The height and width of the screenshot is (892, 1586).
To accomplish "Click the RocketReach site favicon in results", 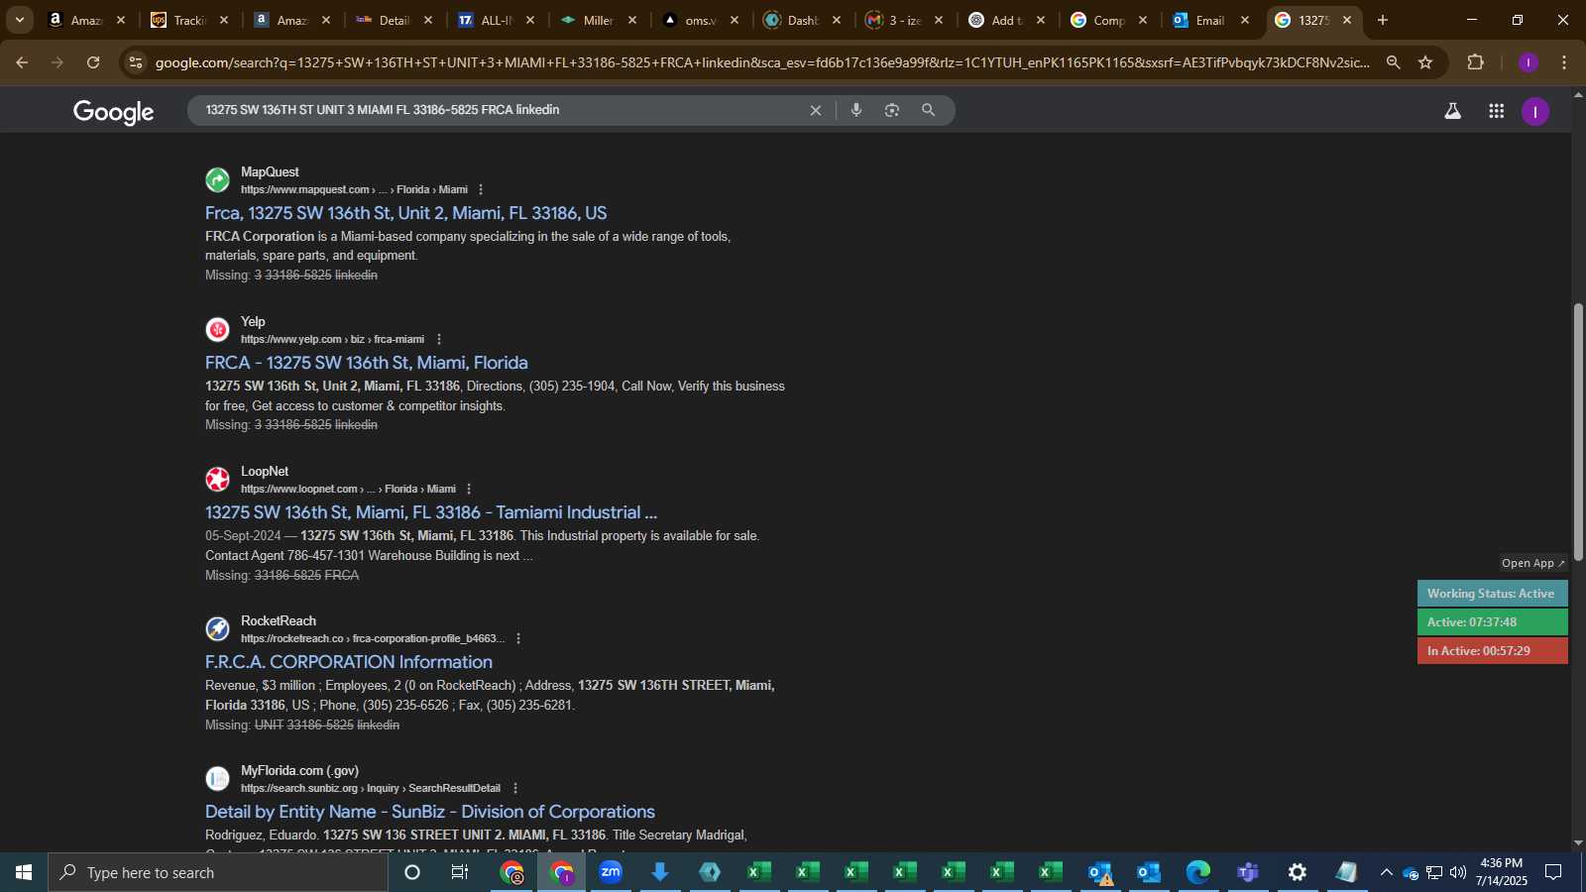I will click(217, 629).
